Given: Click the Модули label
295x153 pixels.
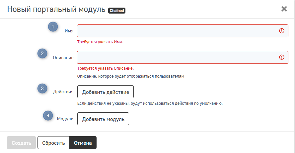Looking at the screenshot, I should pos(65,119).
